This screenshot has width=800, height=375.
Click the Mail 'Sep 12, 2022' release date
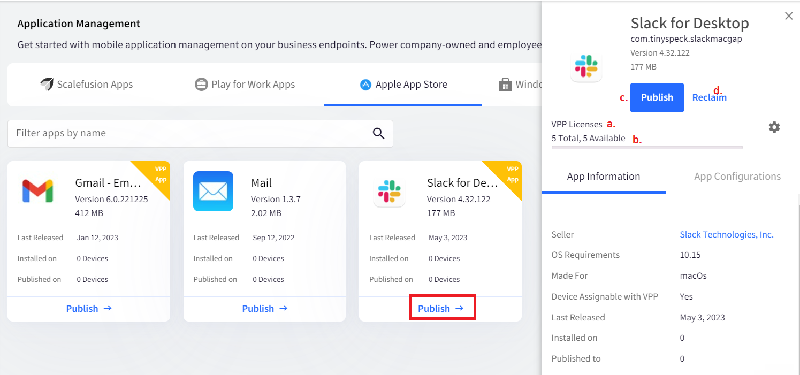click(273, 238)
